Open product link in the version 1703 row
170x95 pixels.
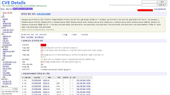(46, 86)
